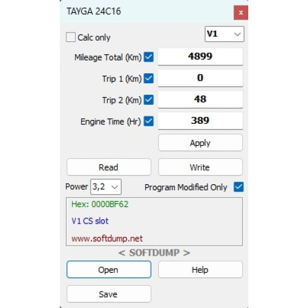Click the Apply button
Screen dimensions: 308x308
(200, 143)
